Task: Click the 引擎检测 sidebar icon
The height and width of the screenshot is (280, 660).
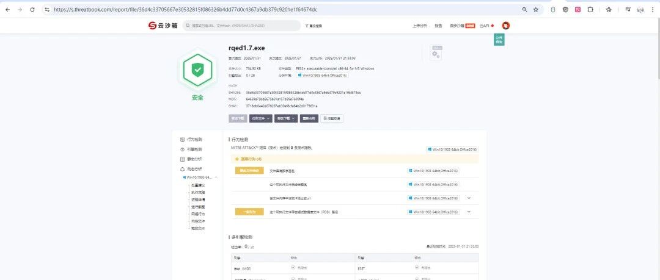Action: point(182,149)
